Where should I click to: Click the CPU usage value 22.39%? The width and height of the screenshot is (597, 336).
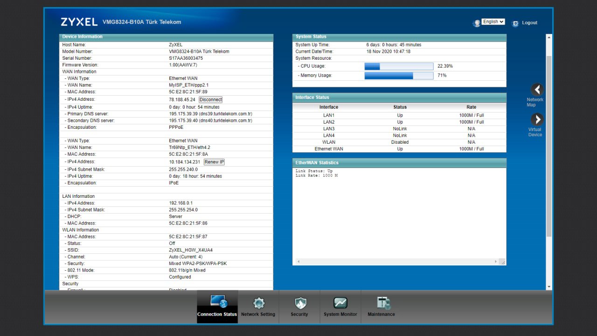445,66
